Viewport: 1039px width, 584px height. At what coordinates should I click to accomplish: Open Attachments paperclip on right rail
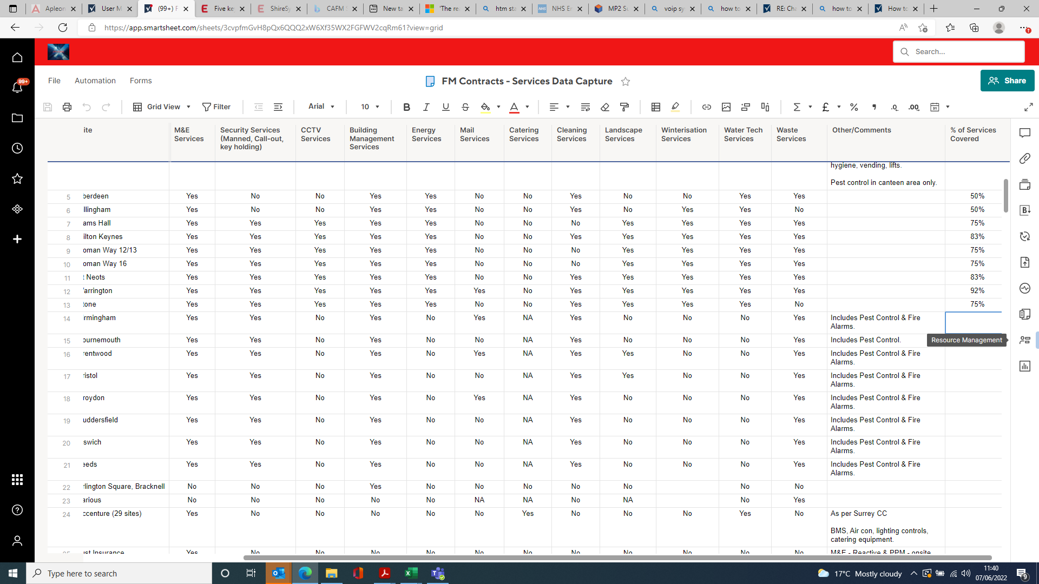[1025, 158]
